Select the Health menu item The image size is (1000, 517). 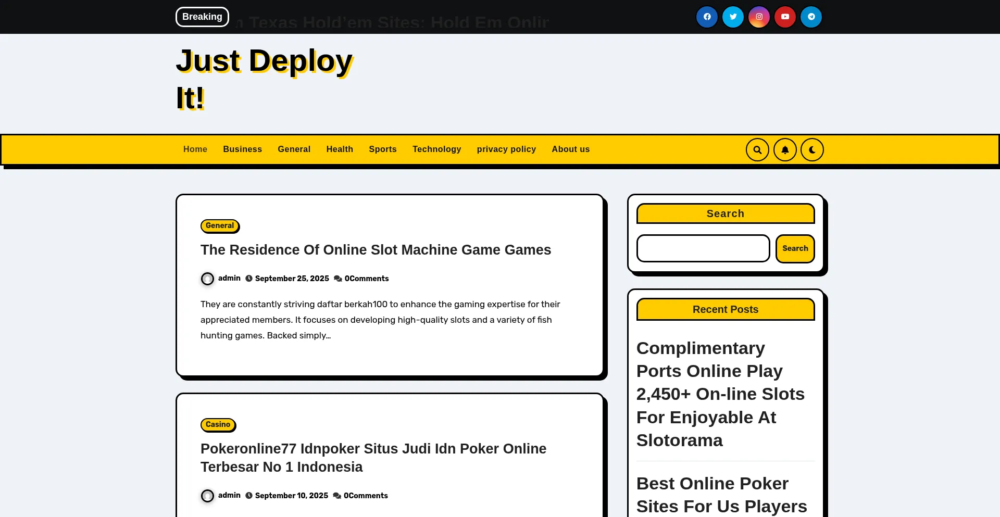click(340, 149)
